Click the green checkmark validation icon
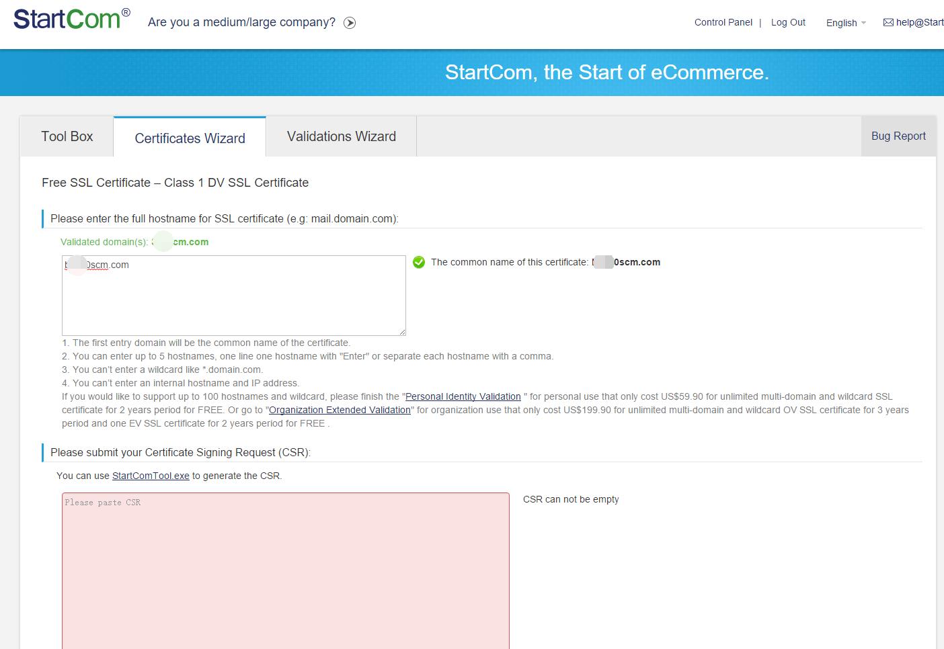944x649 pixels. coord(419,262)
